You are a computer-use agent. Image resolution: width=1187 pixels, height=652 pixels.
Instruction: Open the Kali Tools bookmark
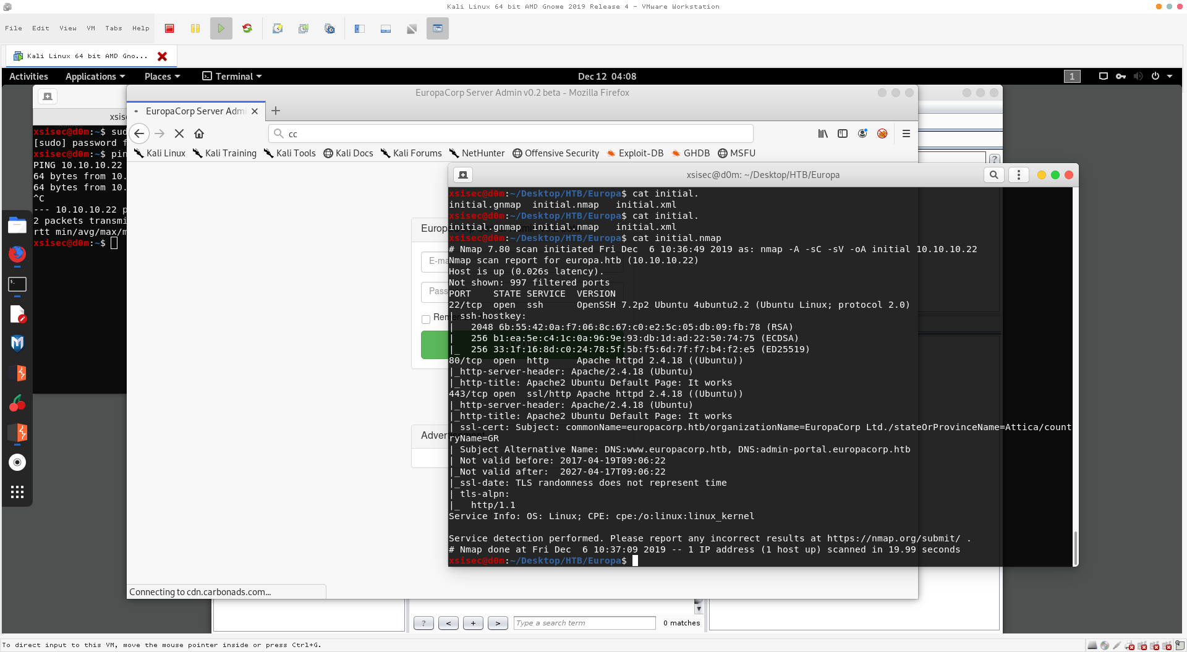click(x=289, y=153)
